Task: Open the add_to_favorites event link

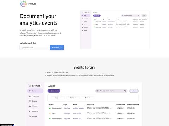Action: click(79, 108)
